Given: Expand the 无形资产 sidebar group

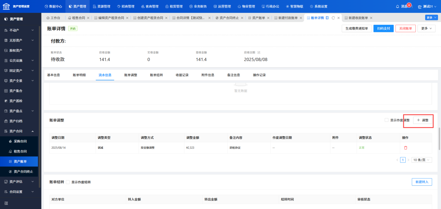Looking at the screenshot, I should click(19, 40).
